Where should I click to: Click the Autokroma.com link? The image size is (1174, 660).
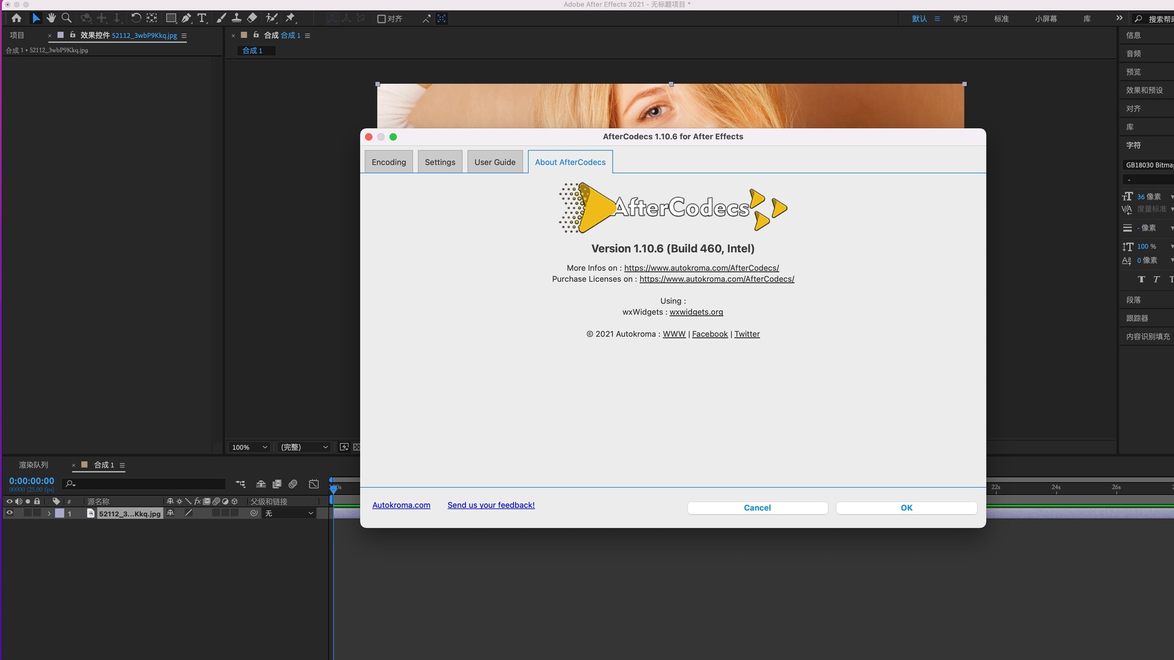point(401,505)
